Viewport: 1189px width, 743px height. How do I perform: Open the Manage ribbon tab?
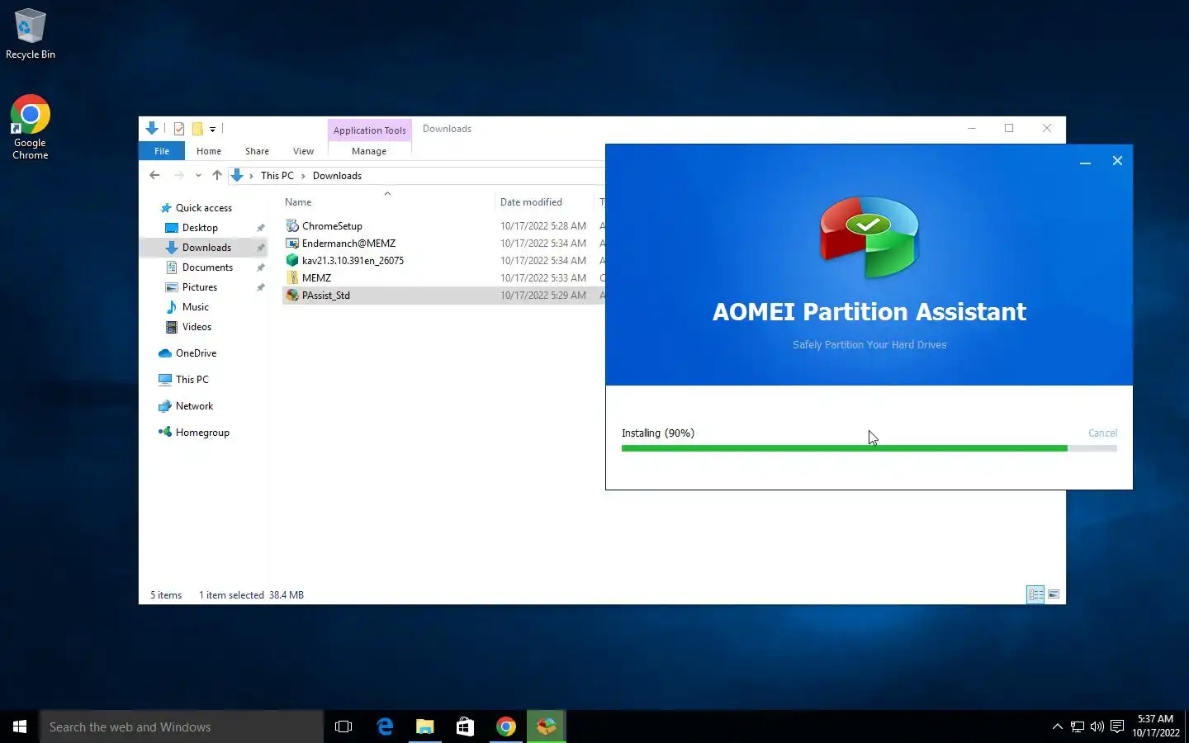coord(369,151)
